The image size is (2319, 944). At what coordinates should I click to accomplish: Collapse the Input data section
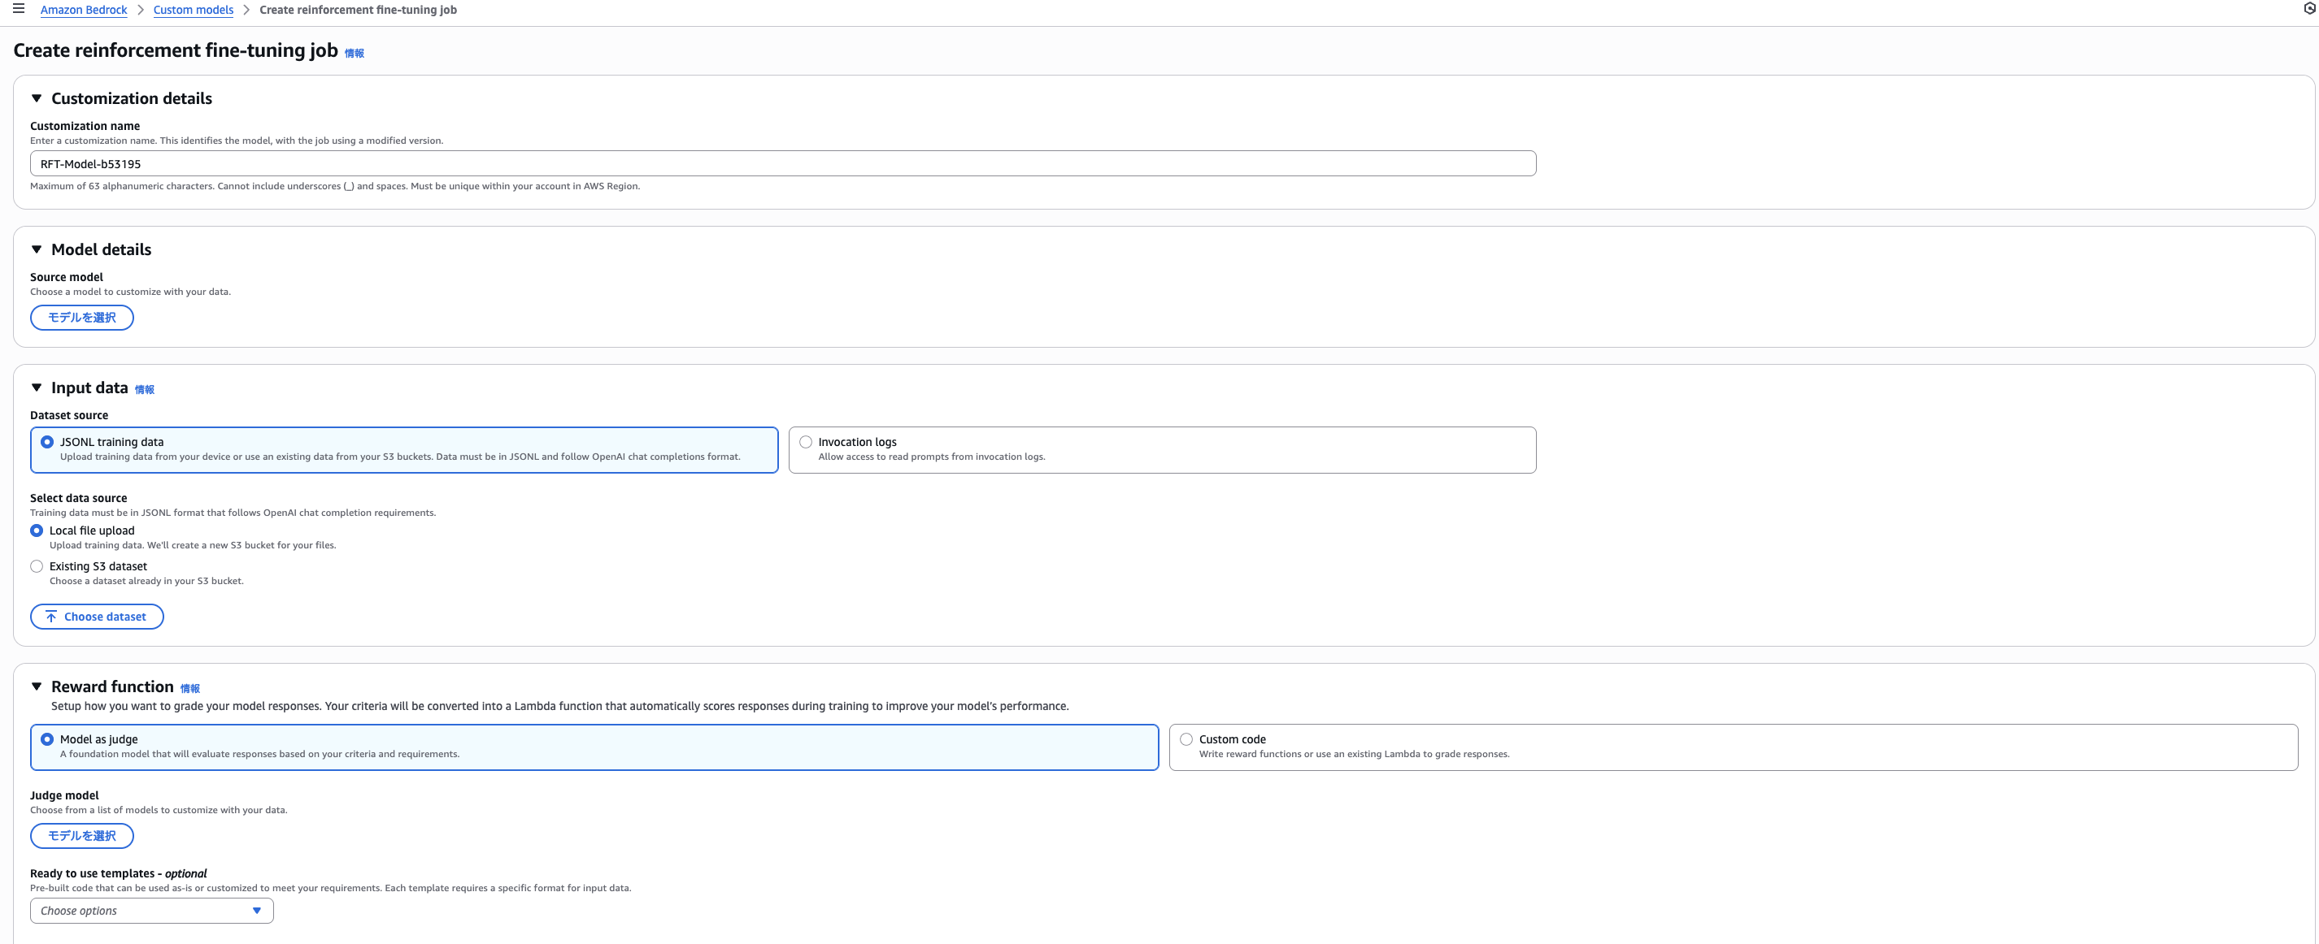pyautogui.click(x=37, y=388)
